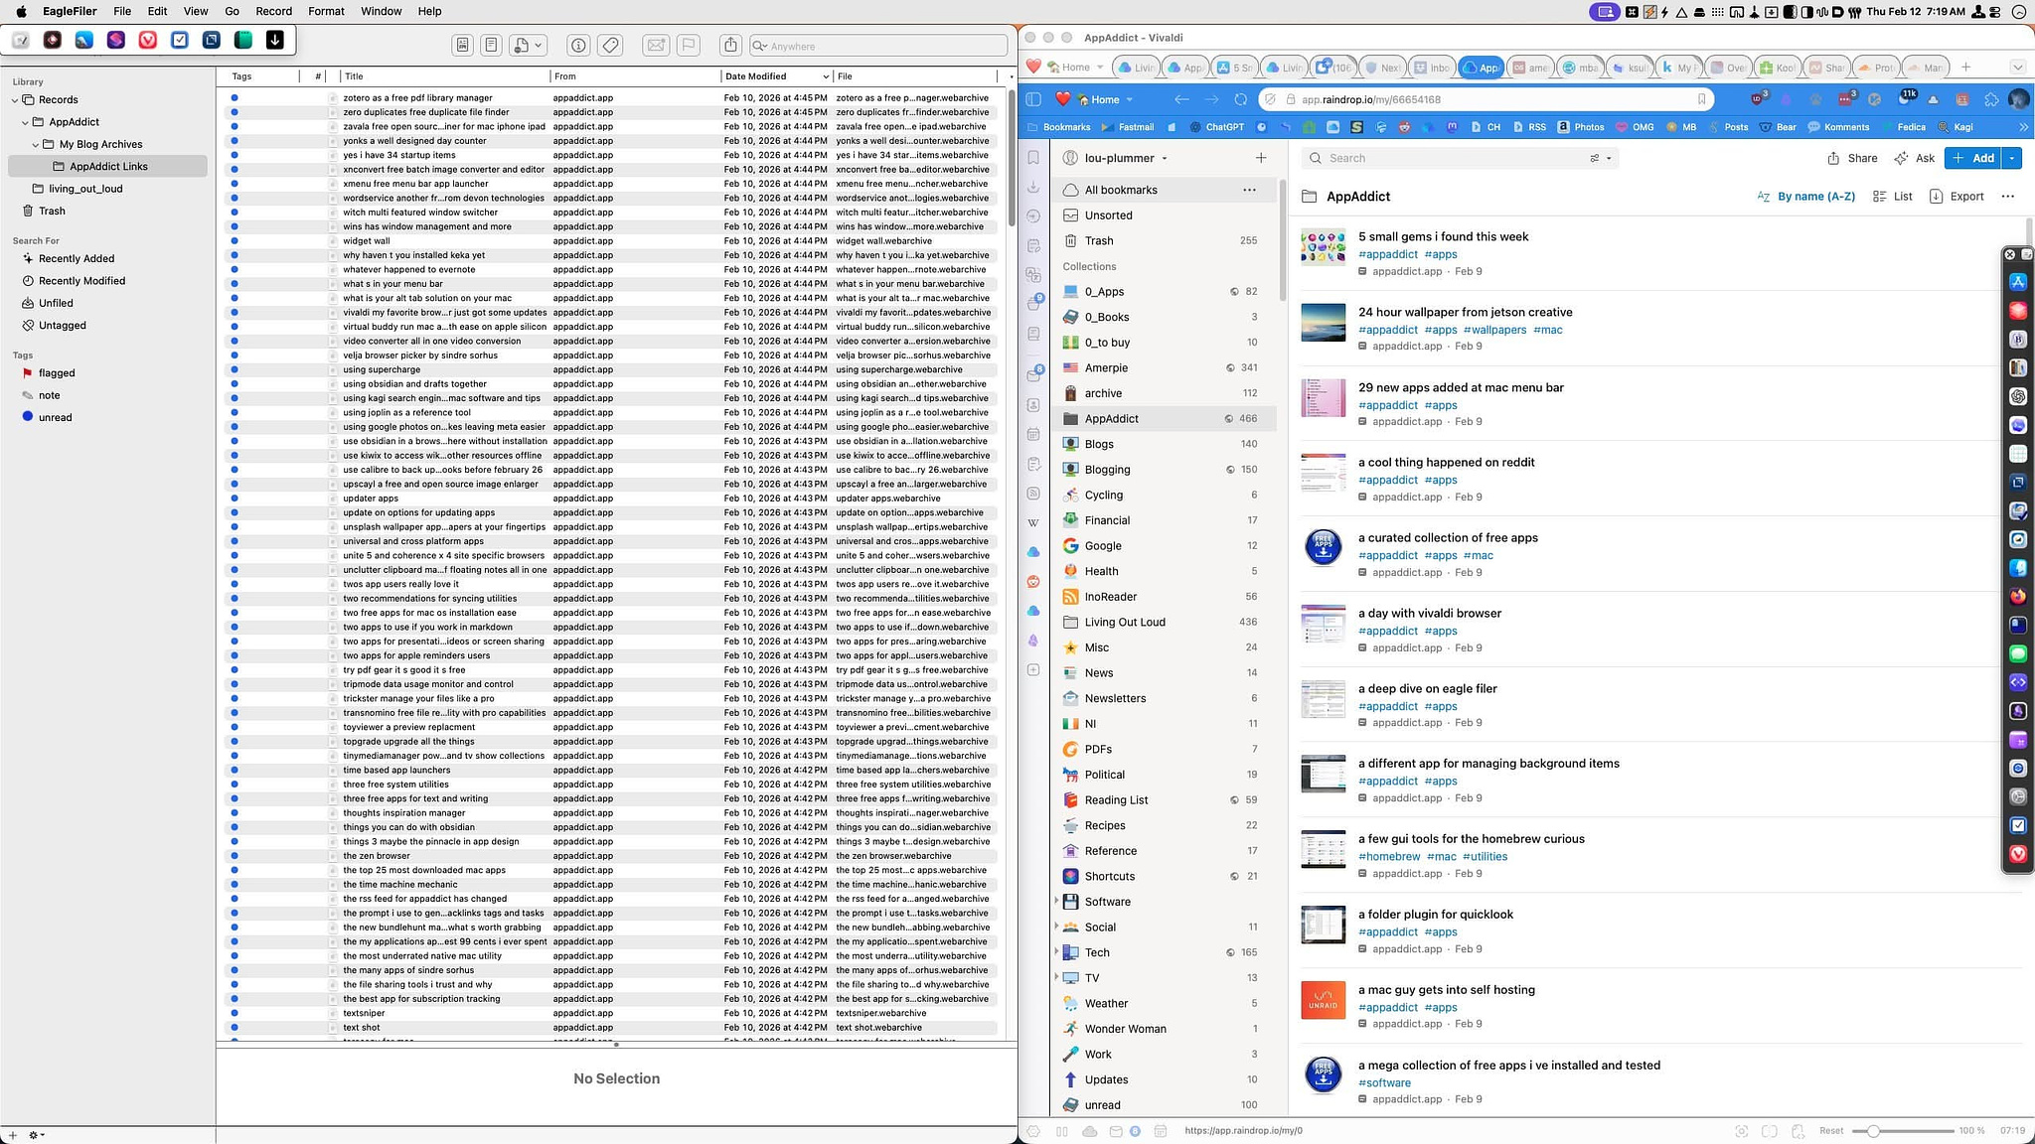The height and width of the screenshot is (1144, 2035).
Task: Click the Share icon in EagleFiler toolbar
Action: pos(730,46)
